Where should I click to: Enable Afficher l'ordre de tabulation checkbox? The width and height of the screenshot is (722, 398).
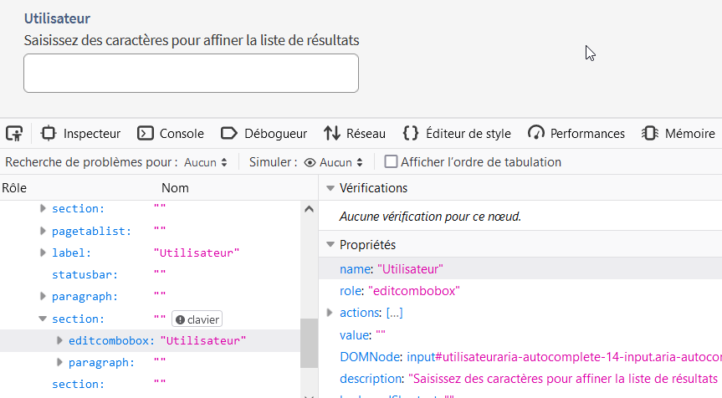click(391, 162)
